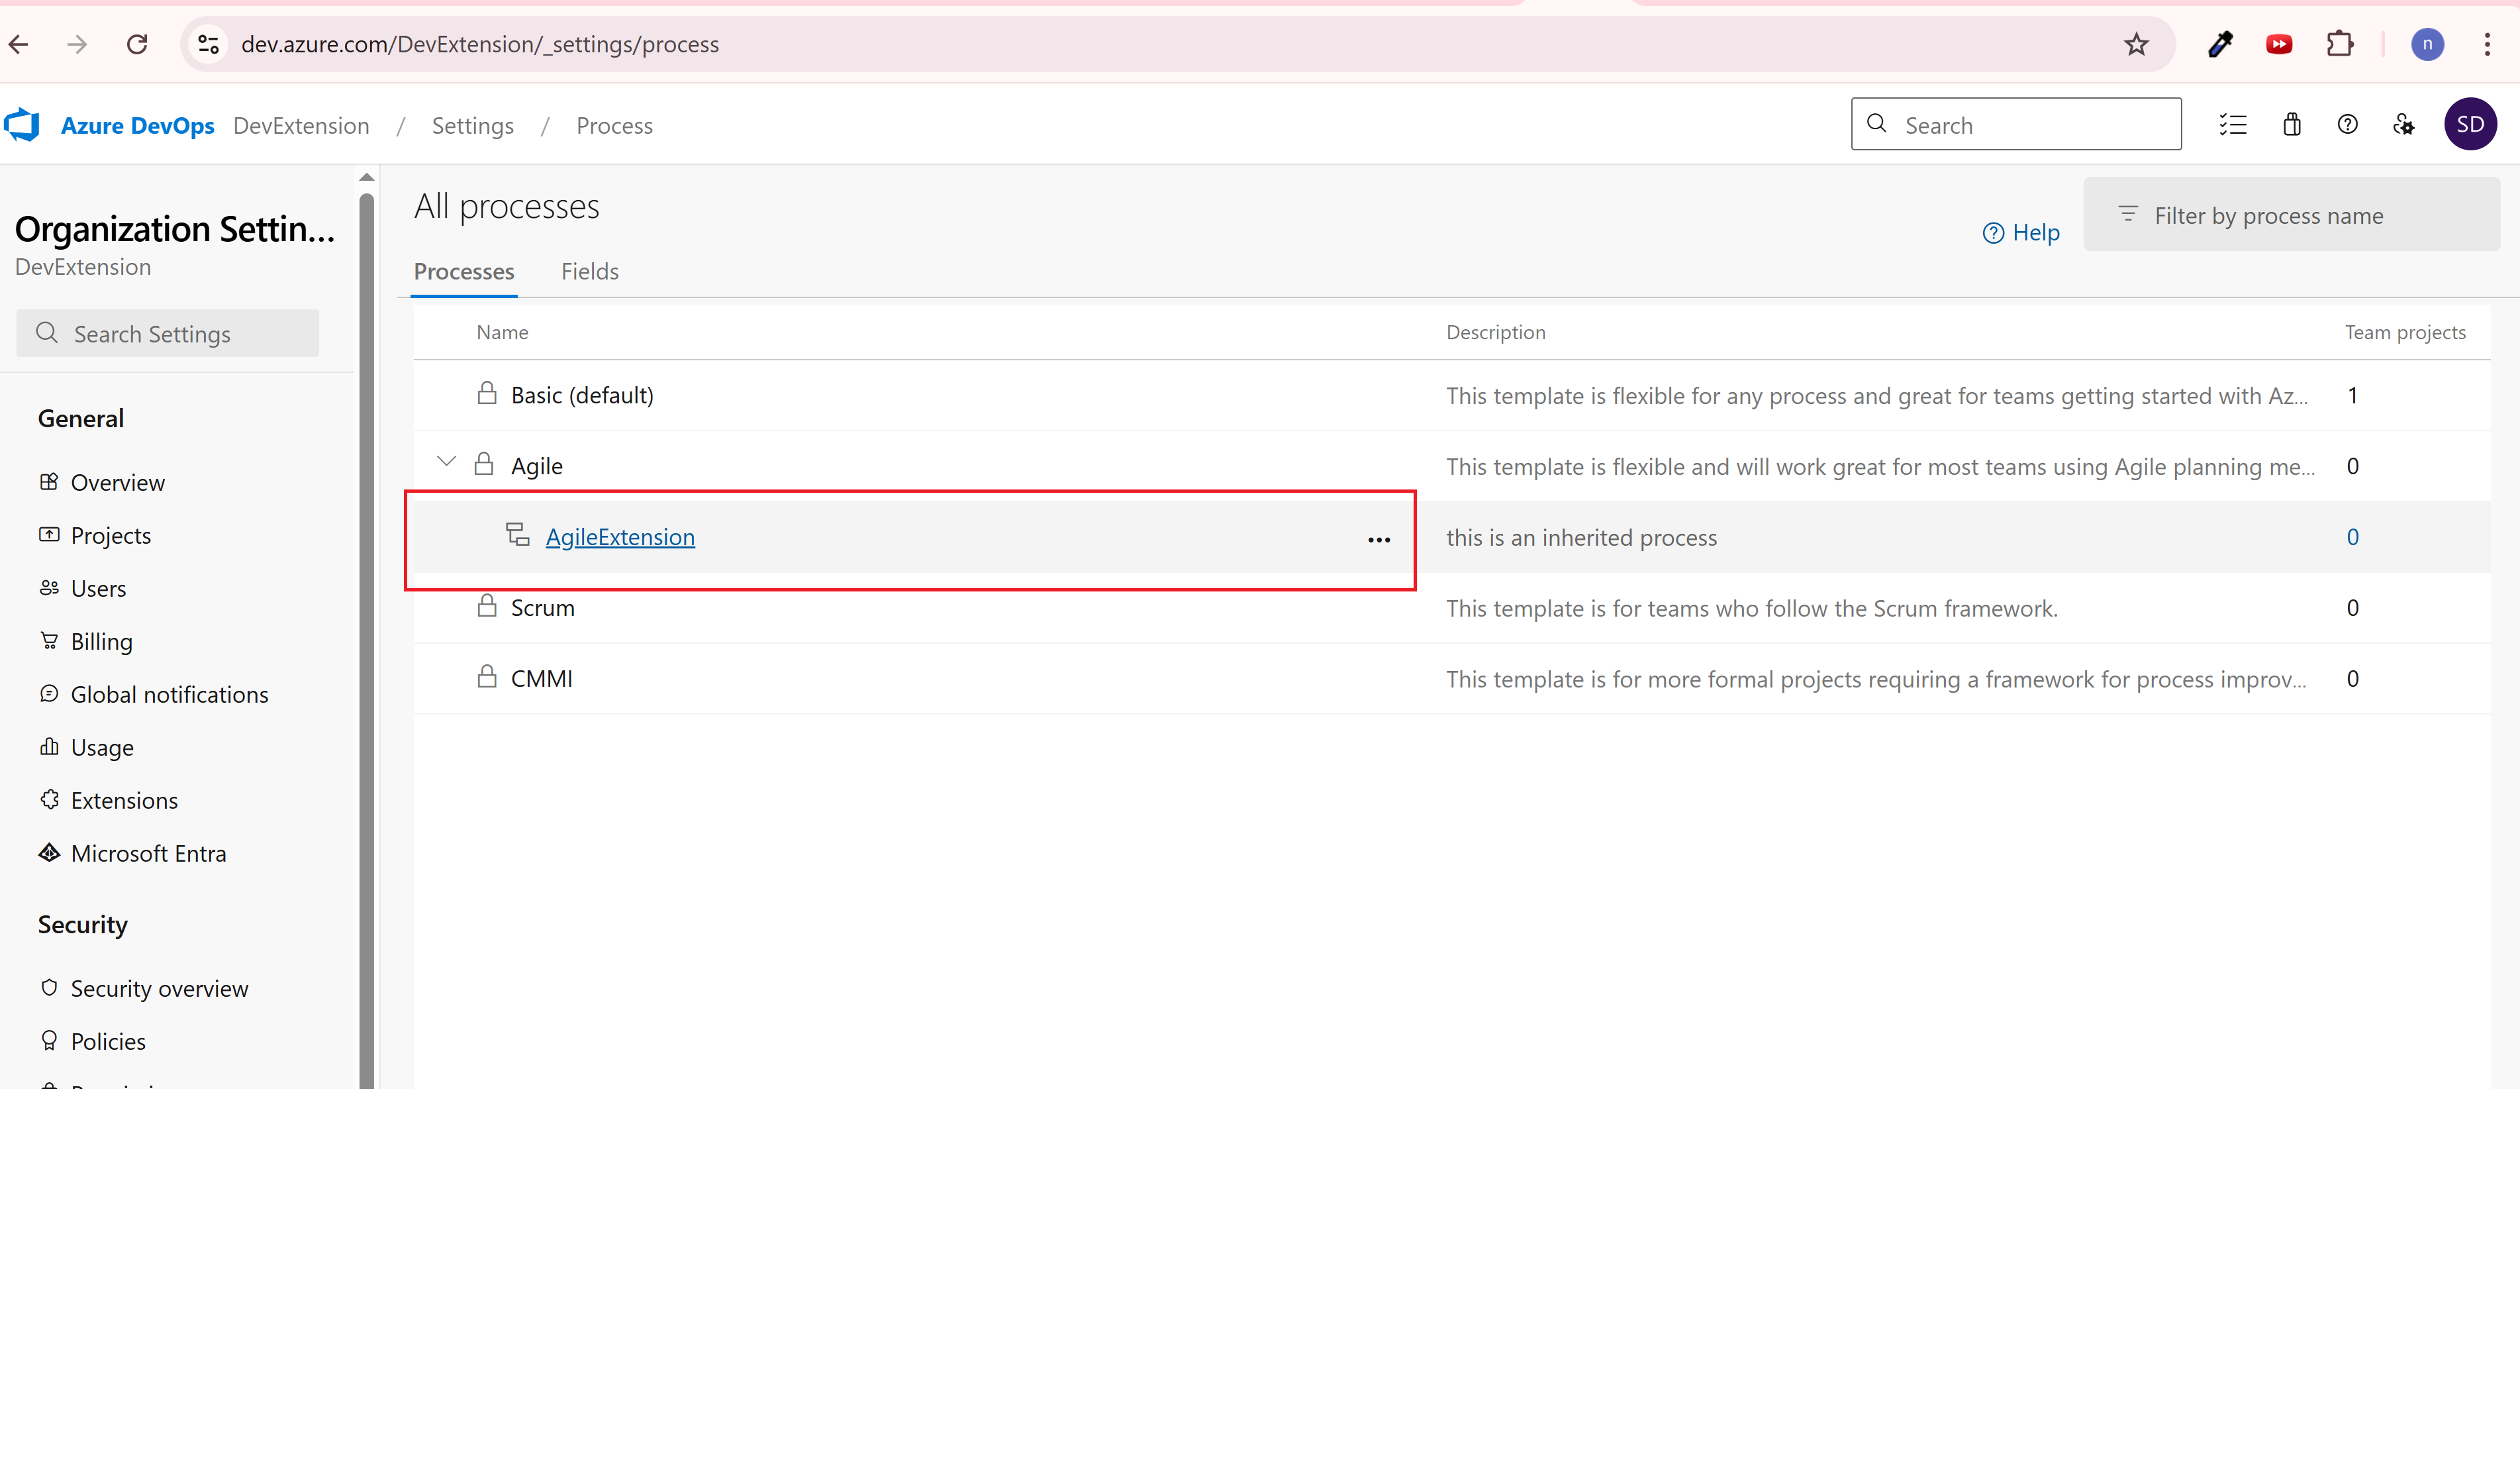Click the help question mark icon in header
The image size is (2520, 1479).
tap(2347, 125)
